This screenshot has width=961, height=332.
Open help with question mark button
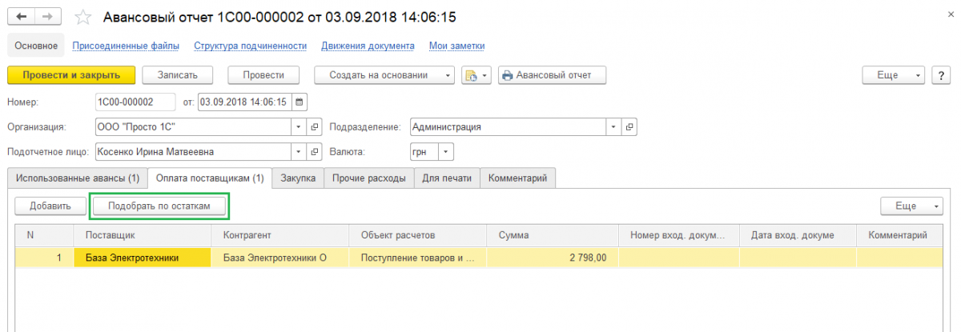point(940,74)
